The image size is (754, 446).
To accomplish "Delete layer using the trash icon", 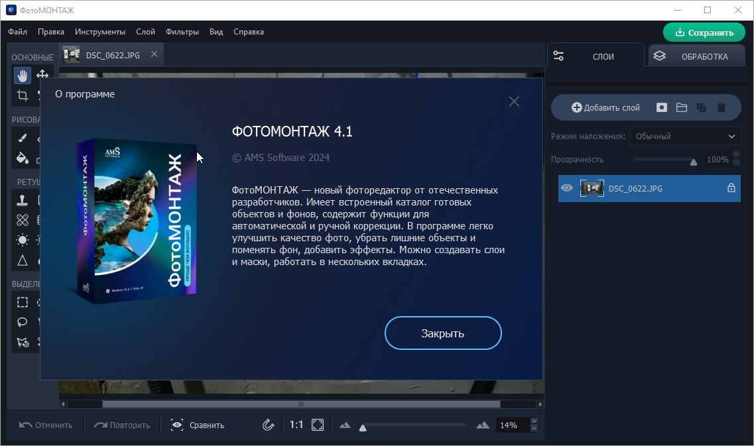I will coord(722,107).
